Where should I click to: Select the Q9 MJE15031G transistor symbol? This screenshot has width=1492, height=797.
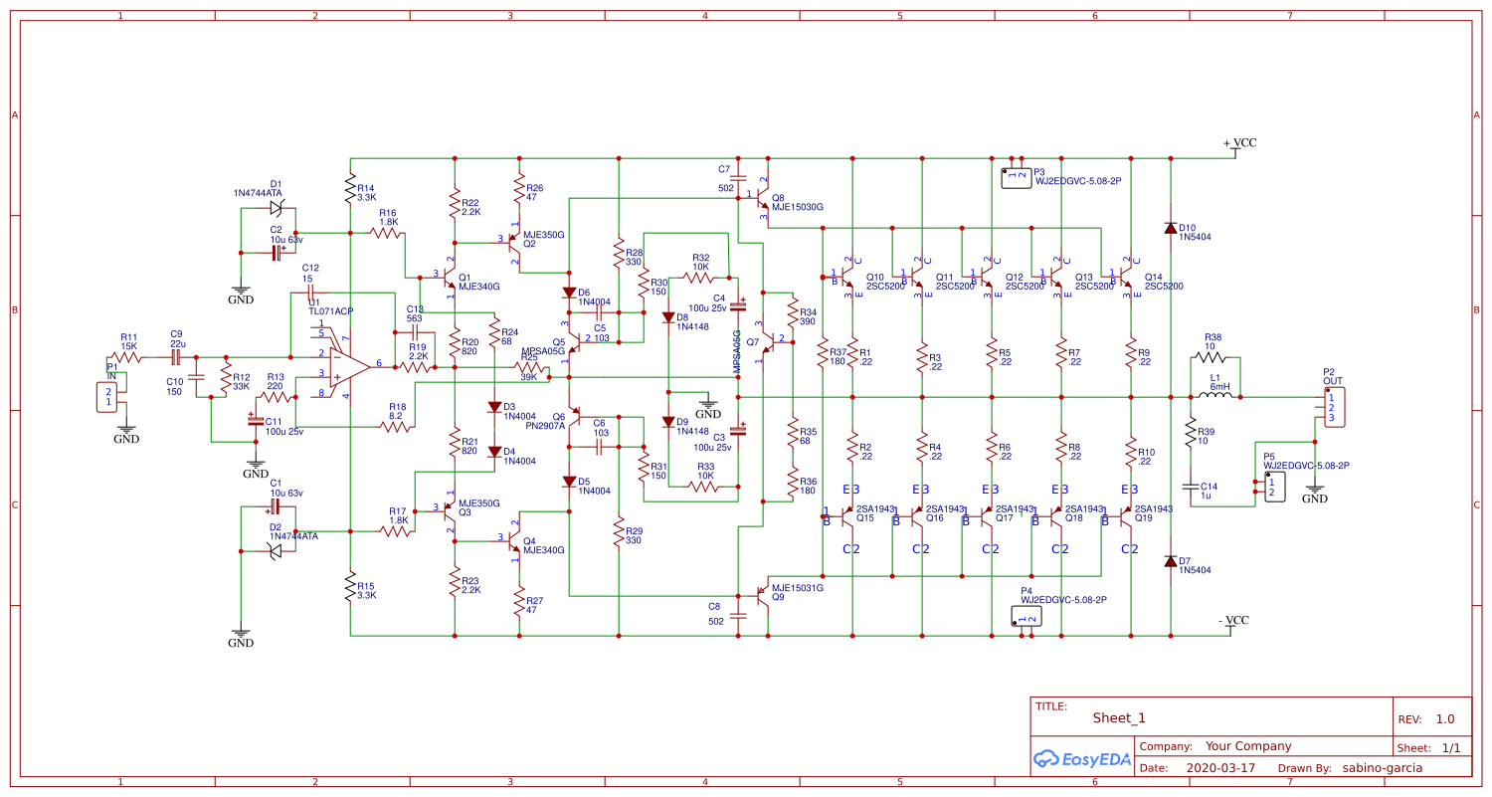point(762,595)
